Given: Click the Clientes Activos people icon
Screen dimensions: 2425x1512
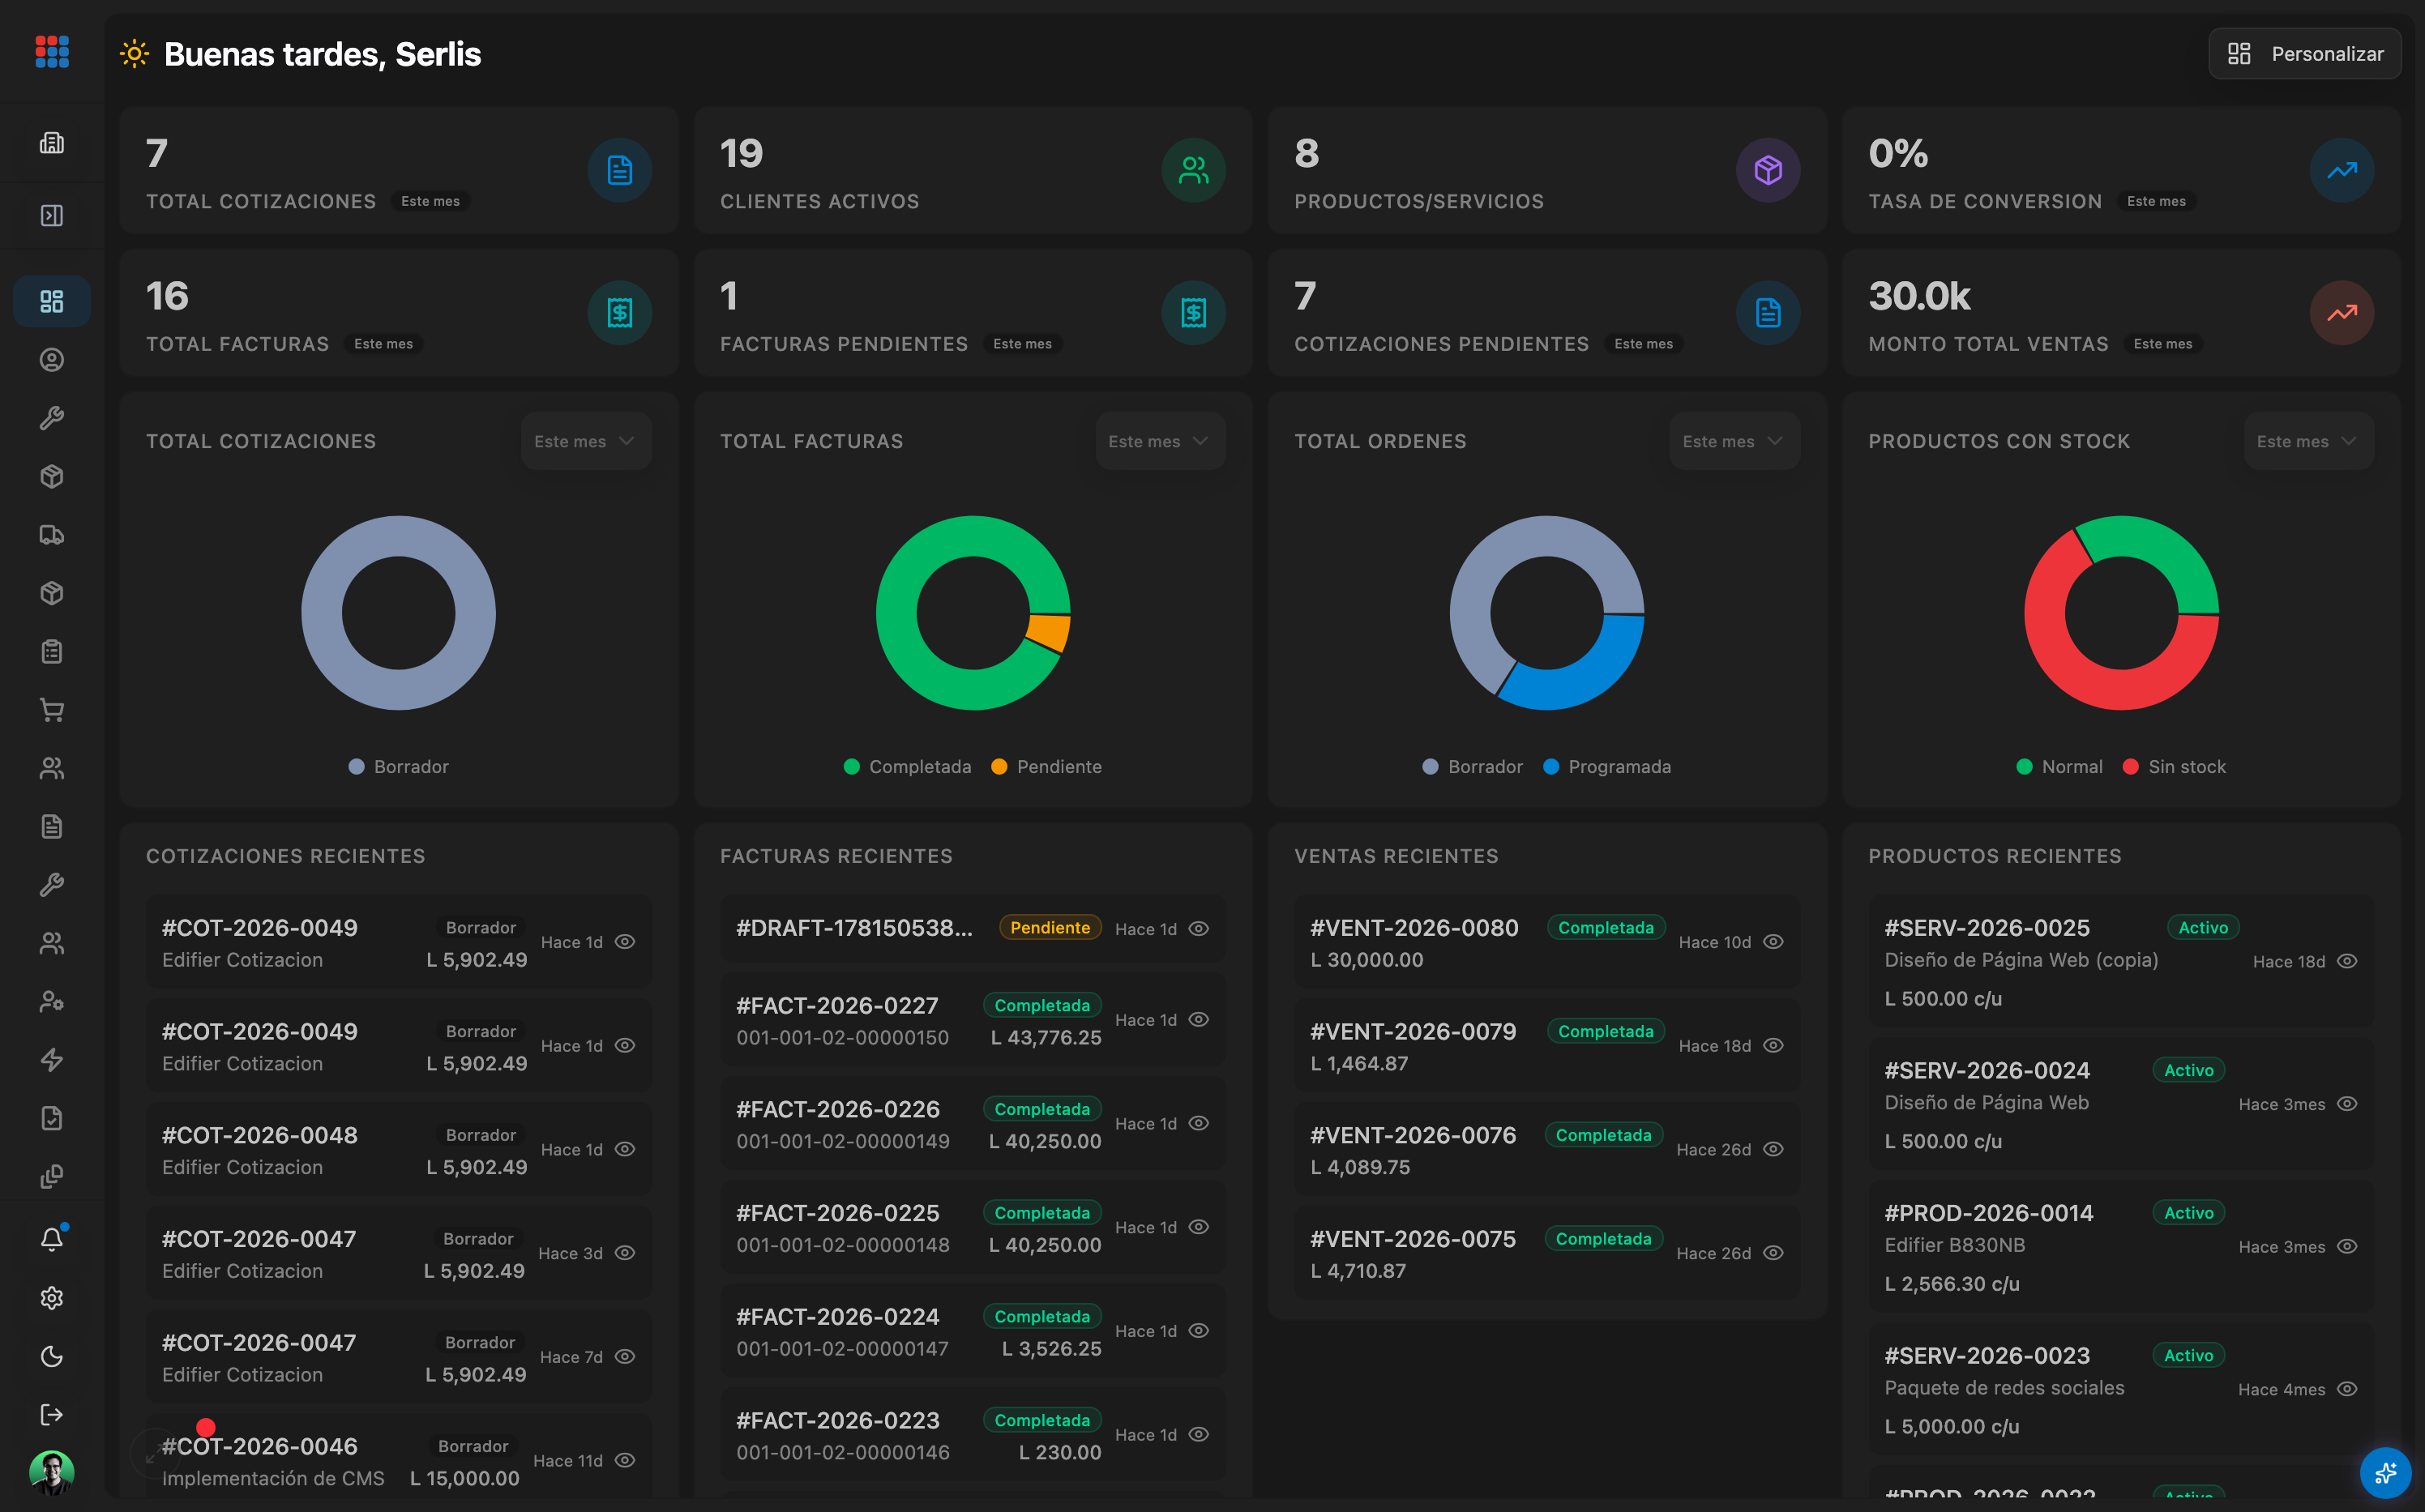Looking at the screenshot, I should coord(1193,170).
